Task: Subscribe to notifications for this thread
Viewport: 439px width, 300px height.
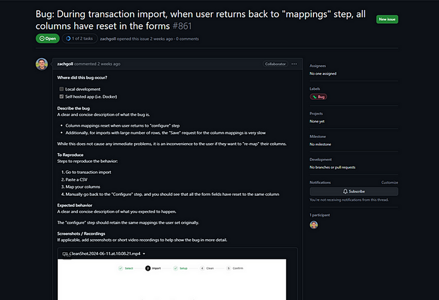Action: [x=353, y=191]
